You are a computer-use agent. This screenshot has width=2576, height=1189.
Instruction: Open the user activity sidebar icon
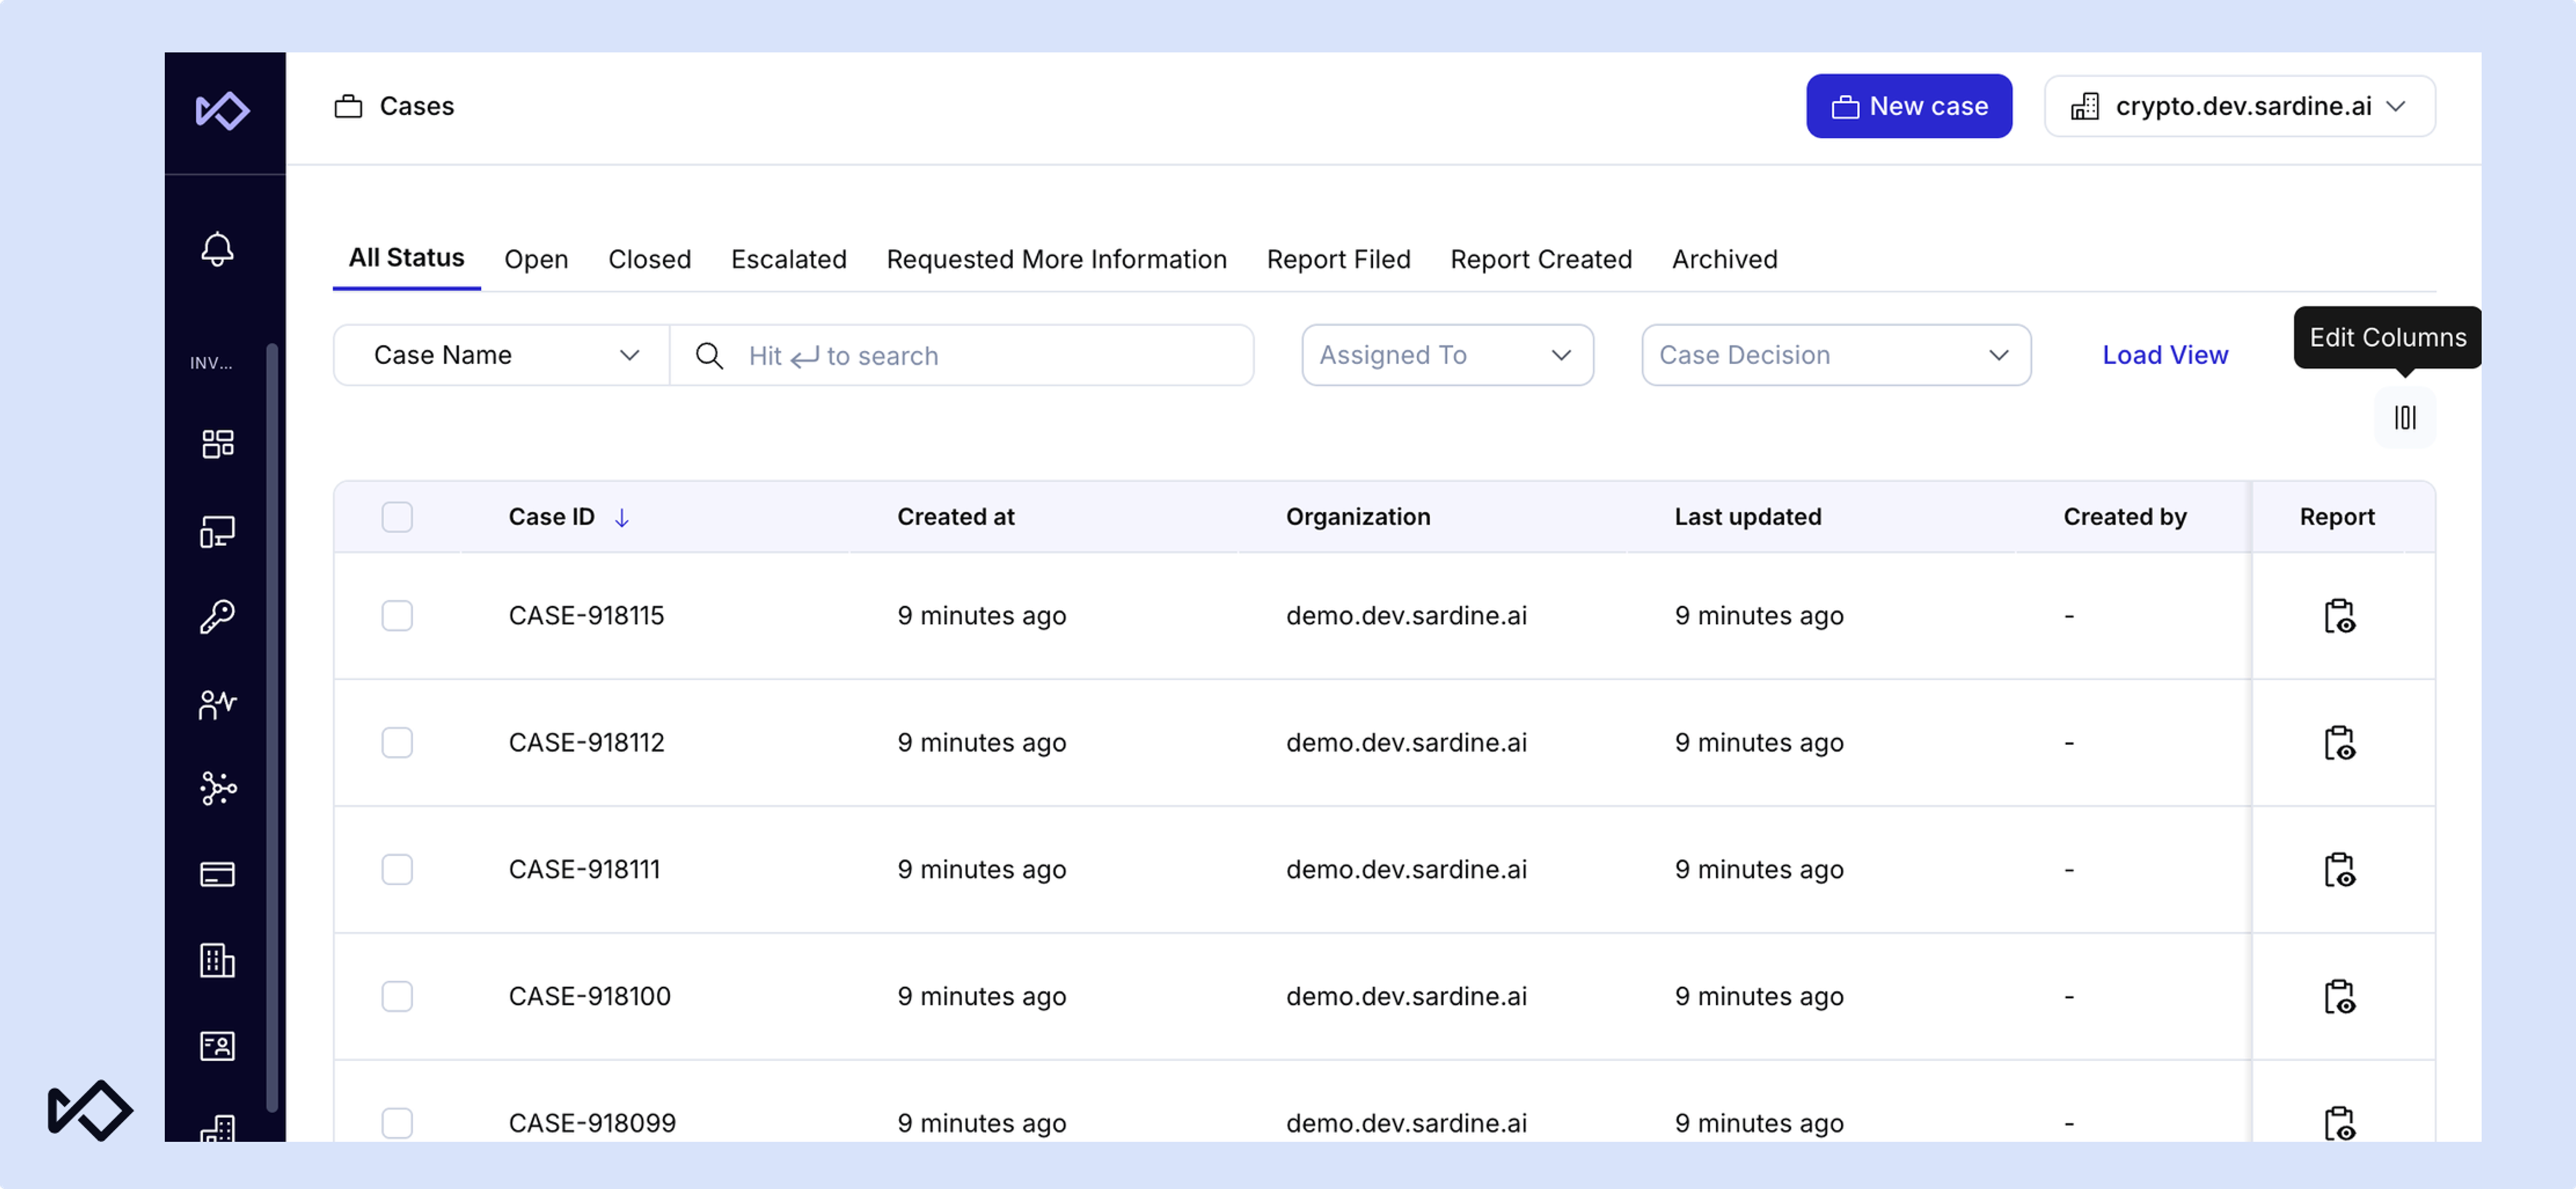217,704
